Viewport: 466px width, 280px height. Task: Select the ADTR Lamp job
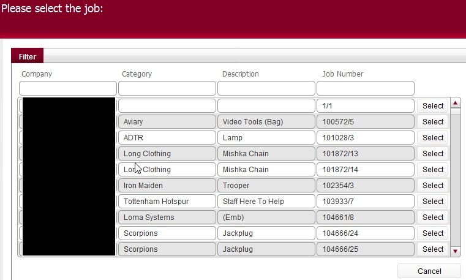pyautogui.click(x=432, y=138)
